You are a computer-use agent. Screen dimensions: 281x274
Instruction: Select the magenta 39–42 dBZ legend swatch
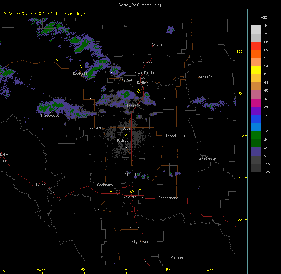click(256, 103)
